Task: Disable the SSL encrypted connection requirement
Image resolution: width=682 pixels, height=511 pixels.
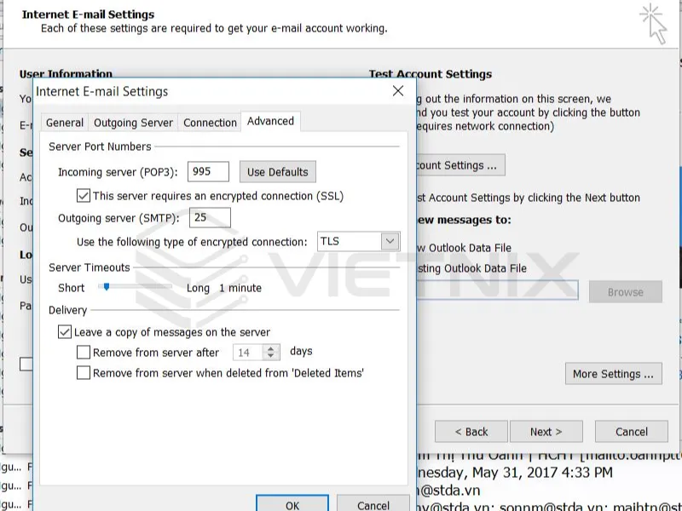Action: tap(83, 196)
